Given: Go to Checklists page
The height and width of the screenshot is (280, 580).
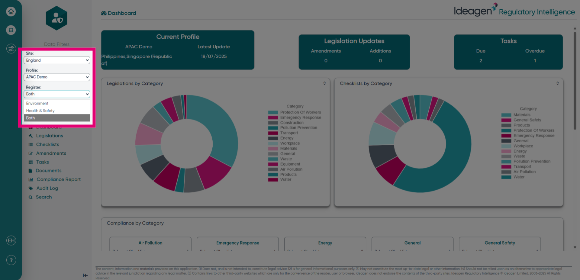Looking at the screenshot, I should (48, 145).
